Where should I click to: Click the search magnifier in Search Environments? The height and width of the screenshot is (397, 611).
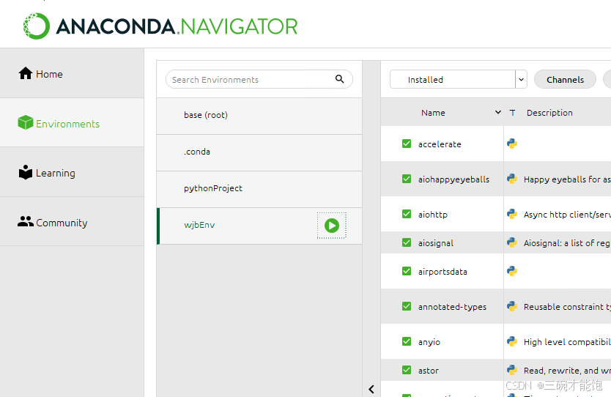coord(339,79)
